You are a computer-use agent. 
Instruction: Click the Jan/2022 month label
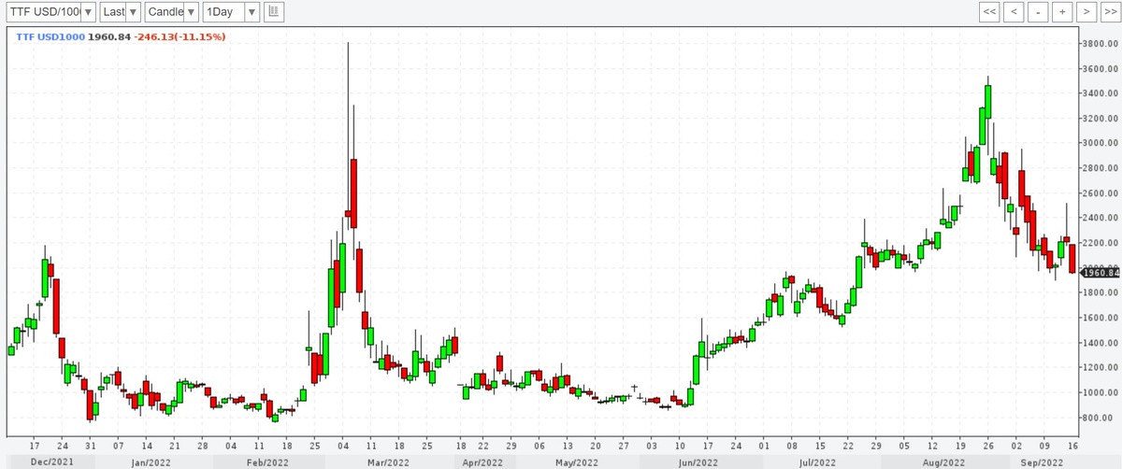tap(151, 462)
